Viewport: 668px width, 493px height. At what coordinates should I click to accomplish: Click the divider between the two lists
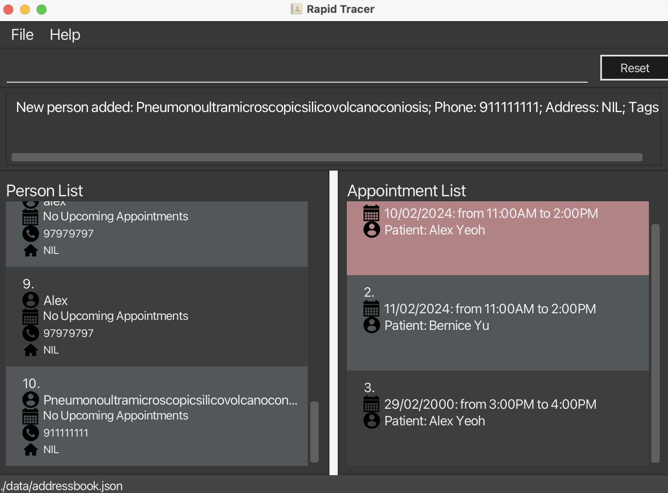click(x=334, y=322)
